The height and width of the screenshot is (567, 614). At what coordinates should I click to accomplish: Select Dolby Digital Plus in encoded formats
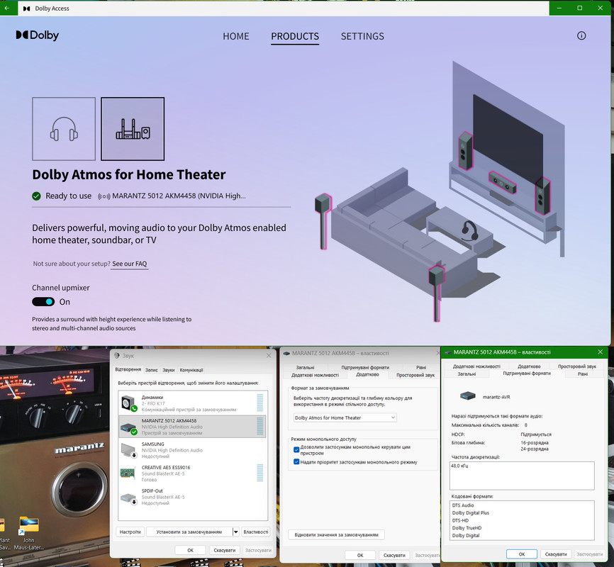(470, 513)
